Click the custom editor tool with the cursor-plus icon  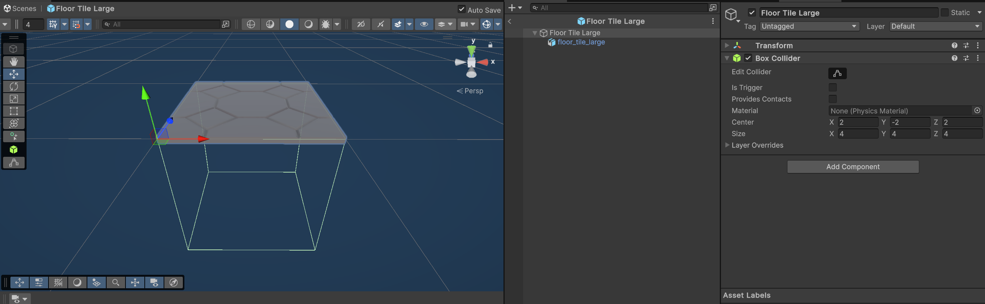pos(14,136)
